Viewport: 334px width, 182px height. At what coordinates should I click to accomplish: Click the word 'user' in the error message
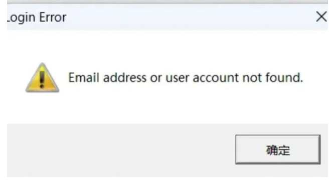pos(177,78)
